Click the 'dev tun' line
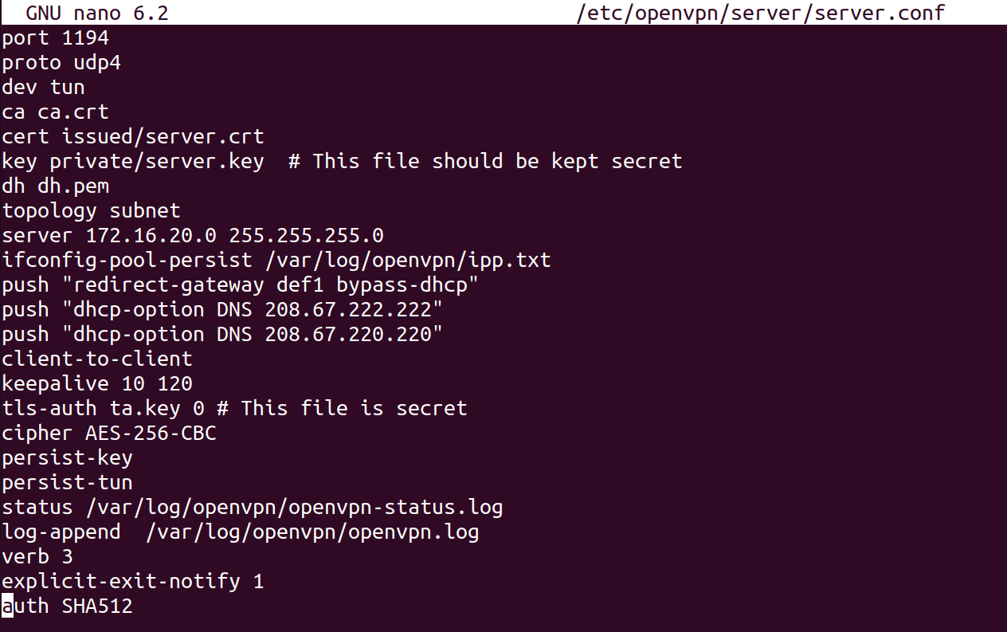The width and height of the screenshot is (1007, 632). click(43, 87)
